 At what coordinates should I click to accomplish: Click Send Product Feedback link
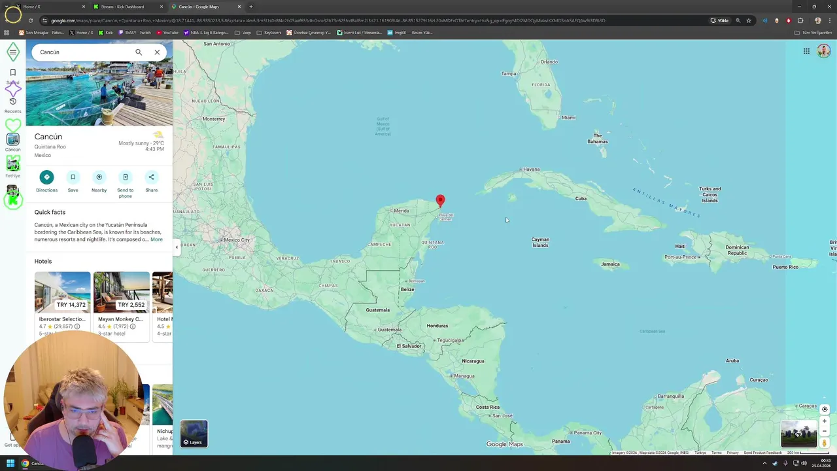click(x=762, y=453)
